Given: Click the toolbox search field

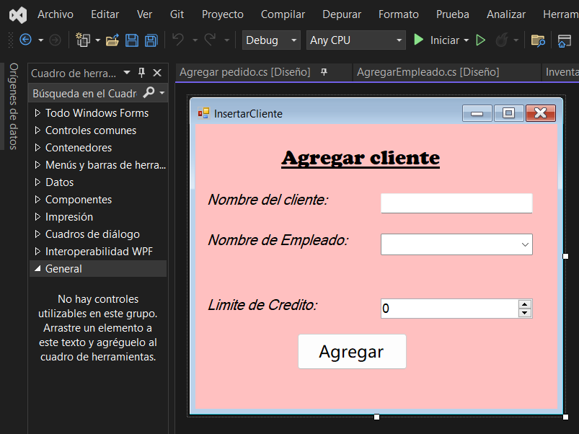Looking at the screenshot, I should point(85,93).
